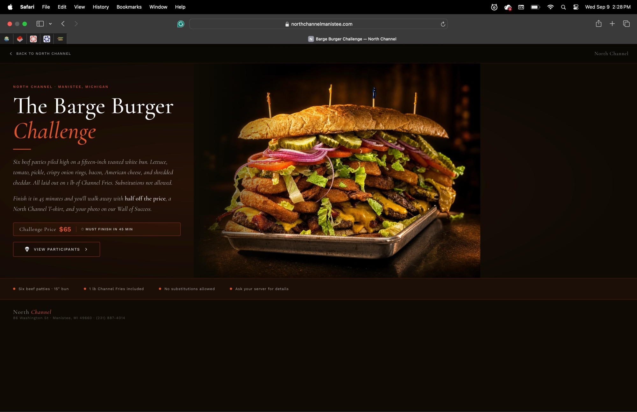
Task: Click the North Channel logo top right
Action: coord(611,53)
